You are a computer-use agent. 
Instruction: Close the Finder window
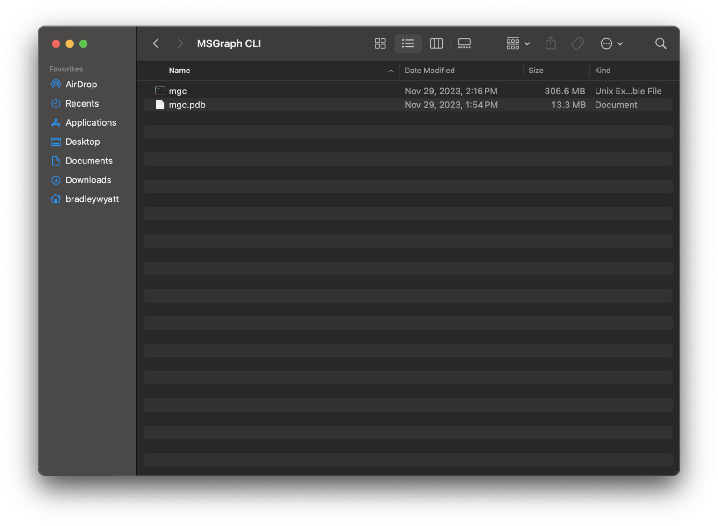(x=56, y=43)
